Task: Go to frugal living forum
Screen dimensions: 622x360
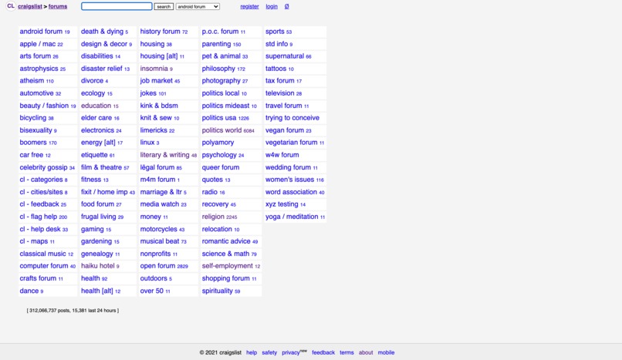Action: 98,217
